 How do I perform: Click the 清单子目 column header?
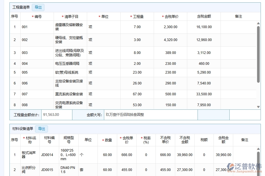pyautogui.click(x=70, y=16)
